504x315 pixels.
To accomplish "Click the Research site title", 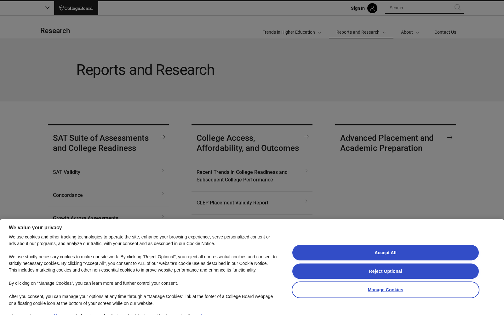I will tap(55, 31).
